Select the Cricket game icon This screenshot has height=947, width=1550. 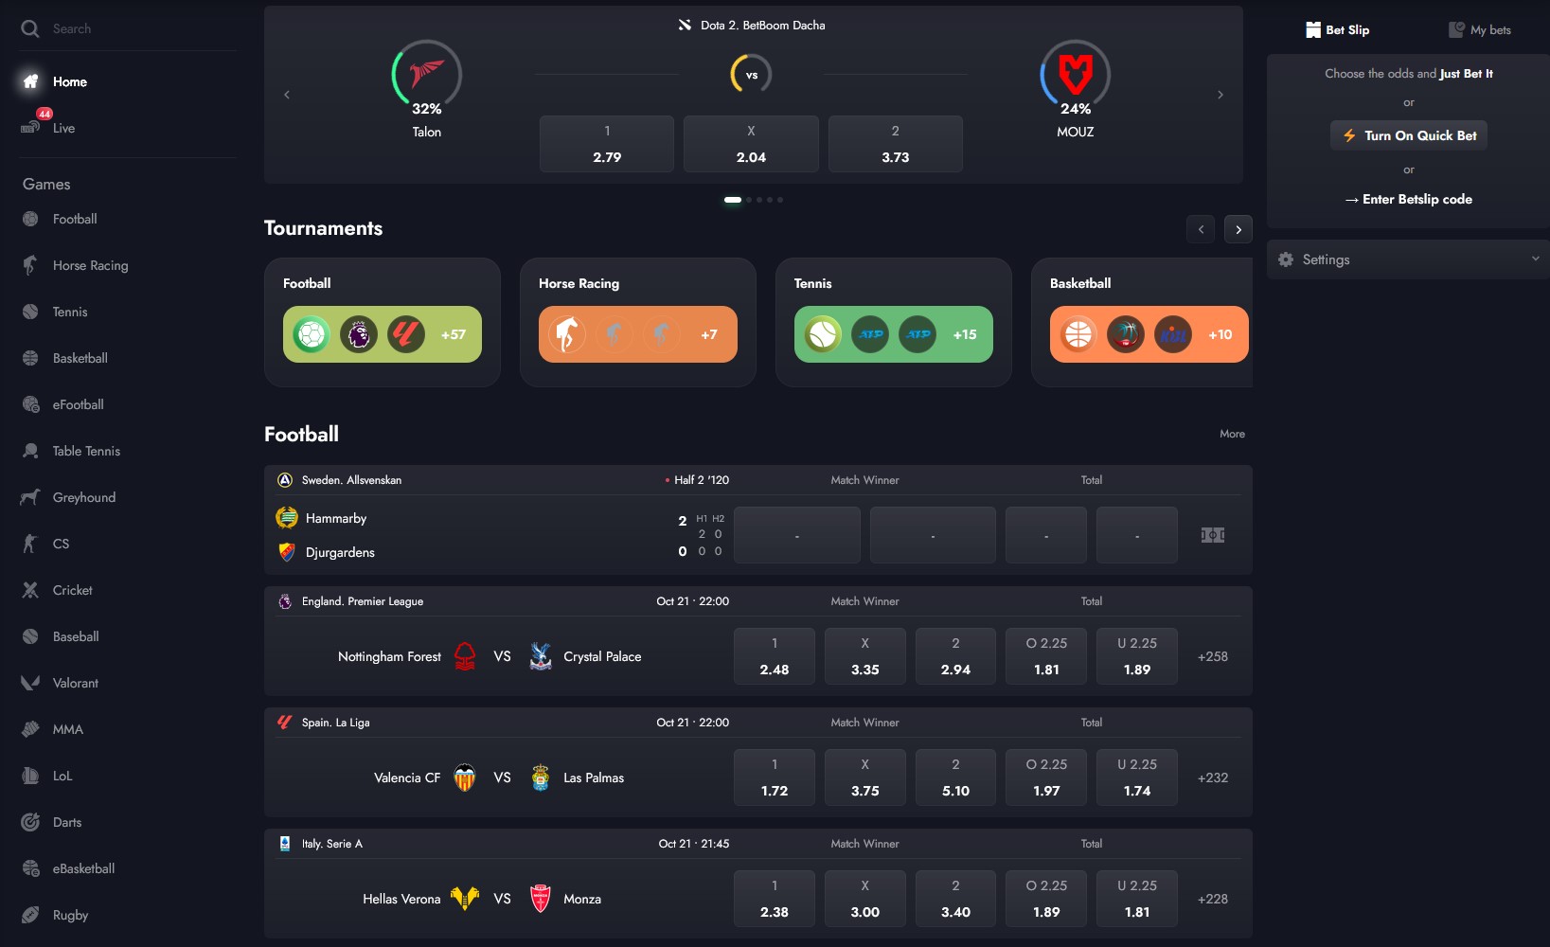tap(30, 590)
